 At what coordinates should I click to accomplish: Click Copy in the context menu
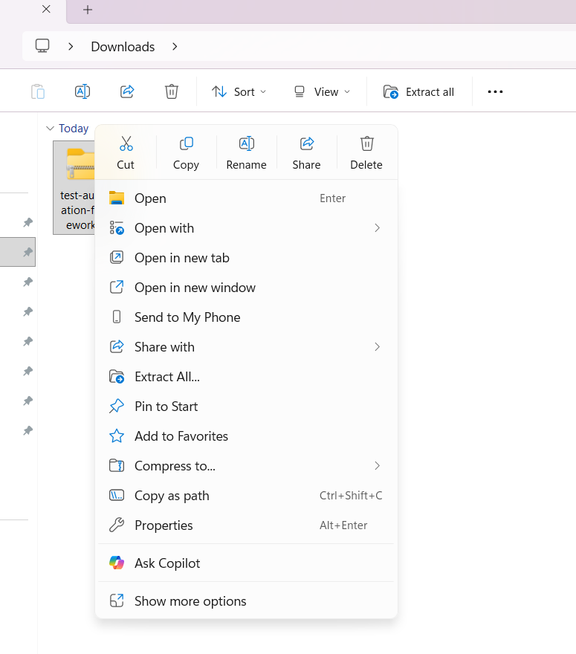tap(186, 153)
